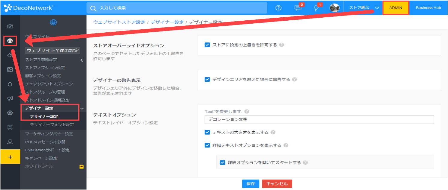Click the megaphone marketing icon in sidebar
Viewport: 448px width, 190px height.
coord(10,98)
